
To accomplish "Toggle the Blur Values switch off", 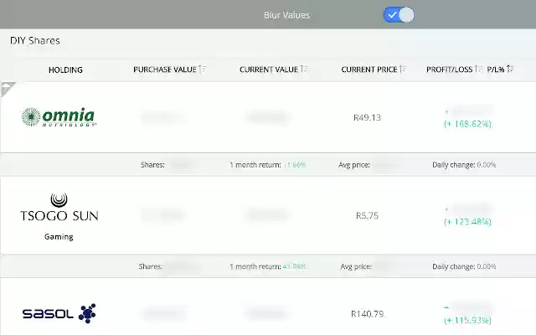I will coord(399,15).
